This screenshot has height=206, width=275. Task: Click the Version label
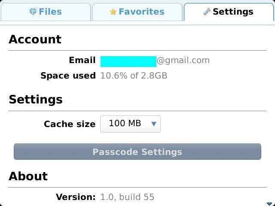(76, 197)
